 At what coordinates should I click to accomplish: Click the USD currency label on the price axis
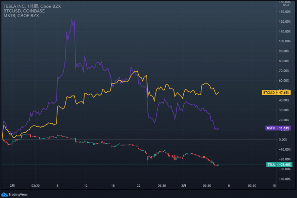click(286, 5)
